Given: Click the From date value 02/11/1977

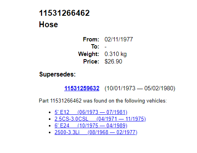Looking at the screenshot, I should coord(119,39).
